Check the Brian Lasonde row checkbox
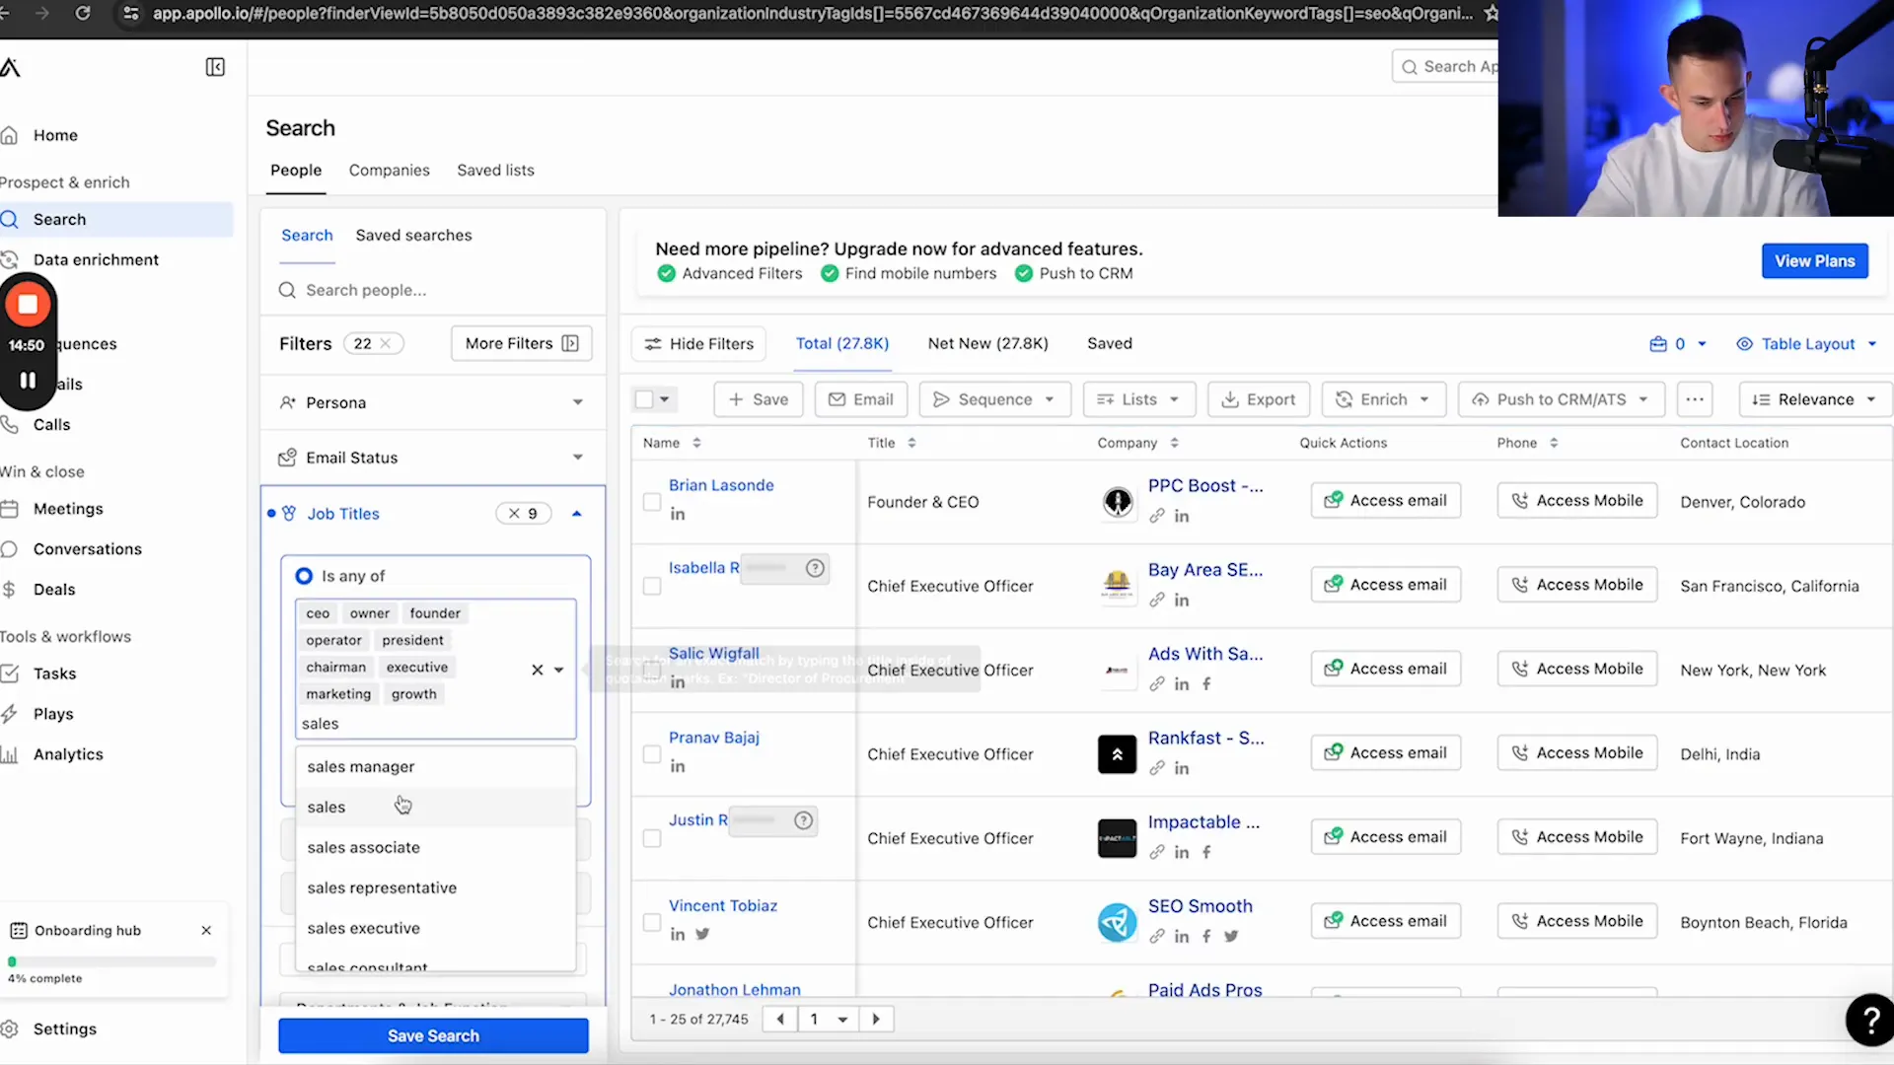 [652, 502]
